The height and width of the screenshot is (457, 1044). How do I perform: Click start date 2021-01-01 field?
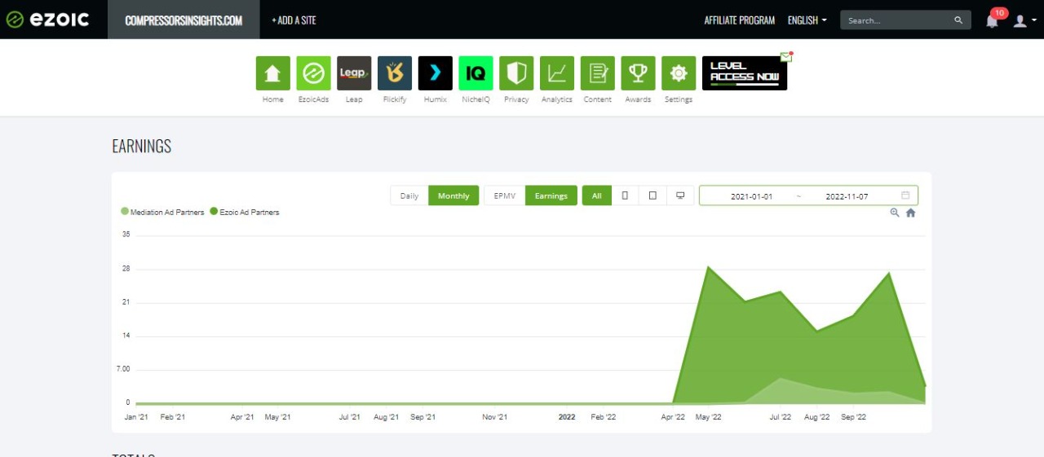click(751, 196)
